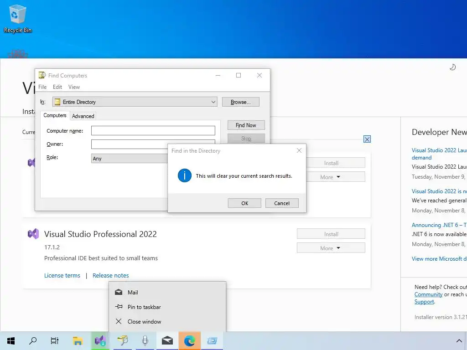Open Microsoft Edge from the taskbar
This screenshot has height=350, width=467.
189,341
